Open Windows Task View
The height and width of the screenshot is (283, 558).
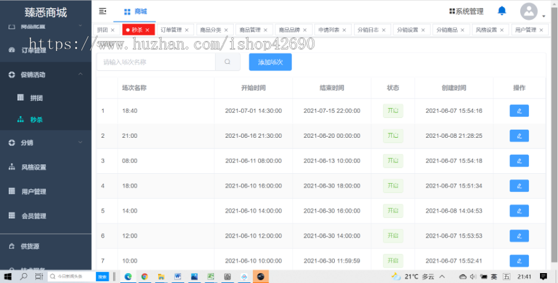39,276
